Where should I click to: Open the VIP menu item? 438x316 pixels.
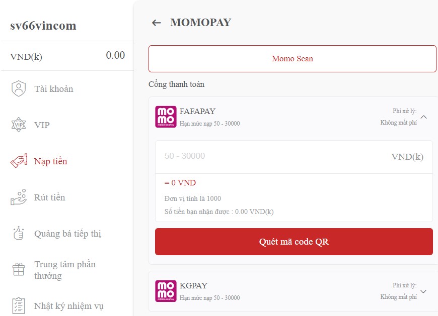pos(42,125)
